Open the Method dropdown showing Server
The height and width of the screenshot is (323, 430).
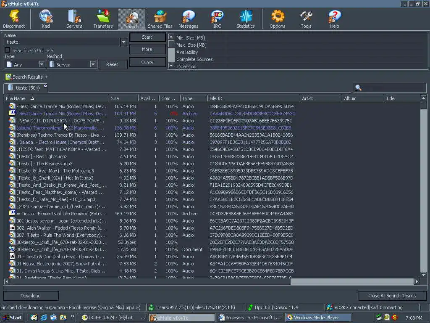(x=93, y=64)
